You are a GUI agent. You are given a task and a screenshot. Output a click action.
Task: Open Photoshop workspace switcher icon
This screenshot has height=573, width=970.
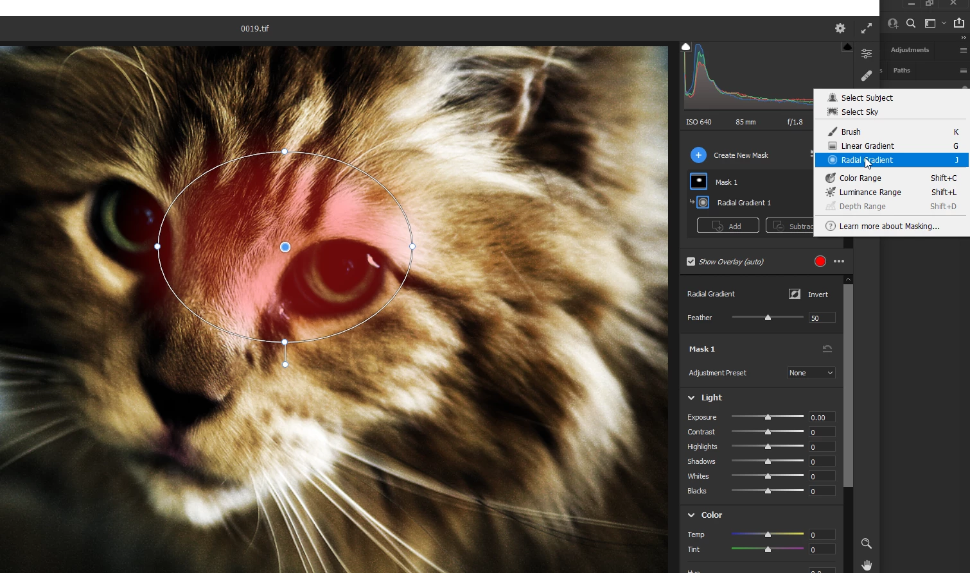(x=930, y=23)
